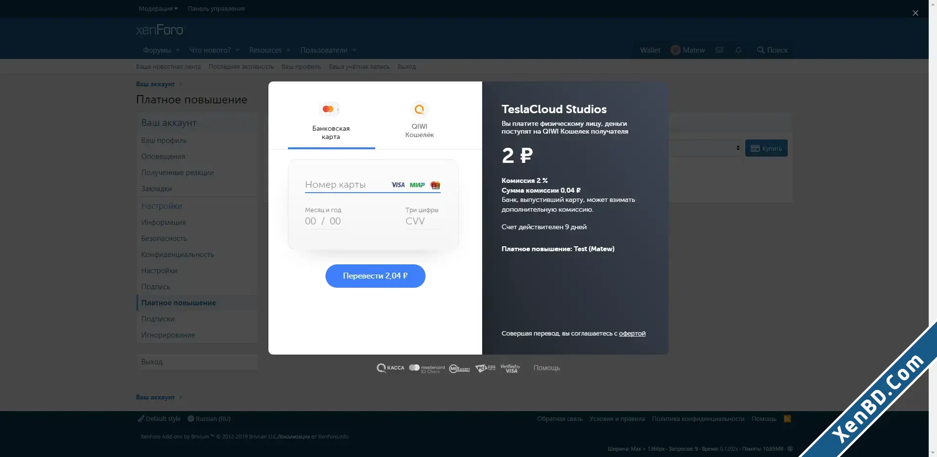The height and width of the screenshot is (457, 937).
Task: Select Платное повышение in sidebar
Action: click(x=197, y=303)
